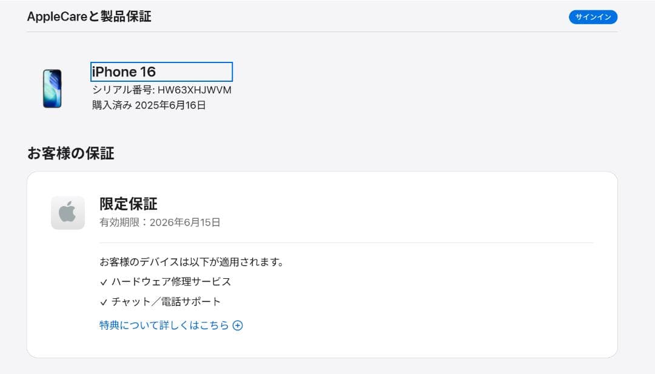Click the blue サインイン pill icon top right
The height and width of the screenshot is (374, 655).
(x=593, y=17)
